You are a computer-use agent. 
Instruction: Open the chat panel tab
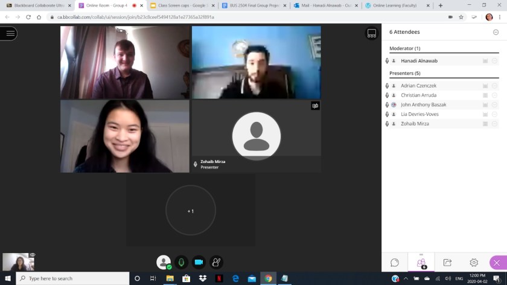click(x=395, y=263)
